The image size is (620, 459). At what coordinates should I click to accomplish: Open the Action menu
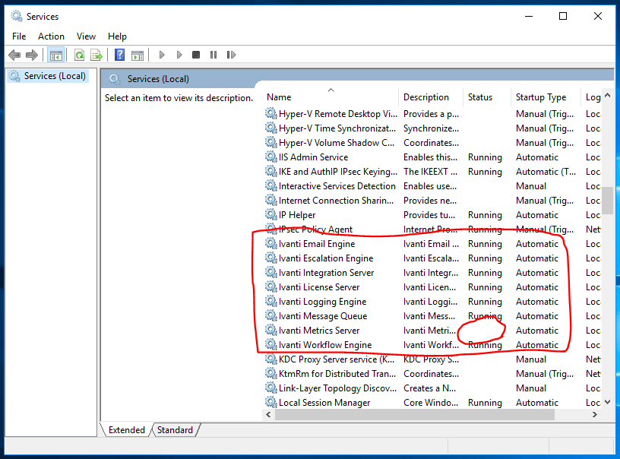click(51, 36)
